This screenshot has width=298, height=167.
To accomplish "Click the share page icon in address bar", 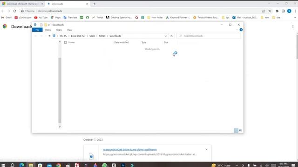I will (264, 11).
